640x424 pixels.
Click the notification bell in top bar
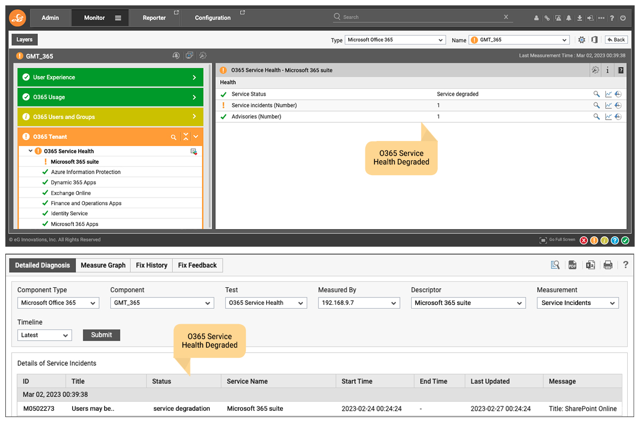tap(569, 18)
